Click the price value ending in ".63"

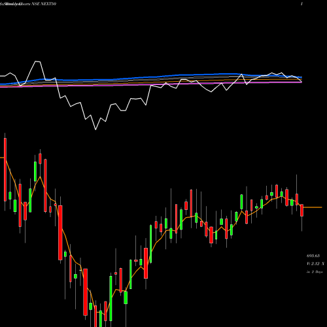click(x=313, y=256)
